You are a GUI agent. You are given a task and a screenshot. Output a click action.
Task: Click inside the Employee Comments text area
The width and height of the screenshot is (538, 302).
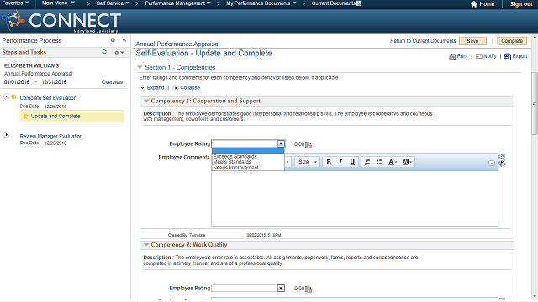click(x=355, y=198)
